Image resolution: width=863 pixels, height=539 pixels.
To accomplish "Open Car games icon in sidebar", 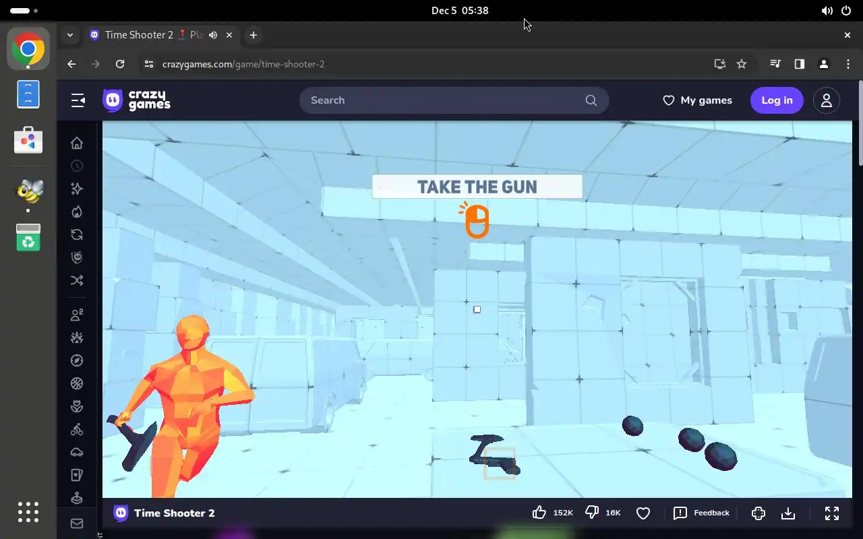I will tap(77, 452).
